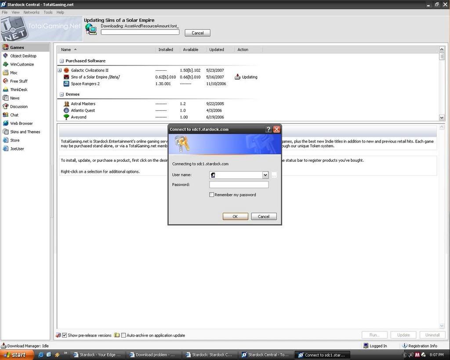Click the TotalGaming.Net logo banner
This screenshot has height=360, width=450.
pos(41,29)
